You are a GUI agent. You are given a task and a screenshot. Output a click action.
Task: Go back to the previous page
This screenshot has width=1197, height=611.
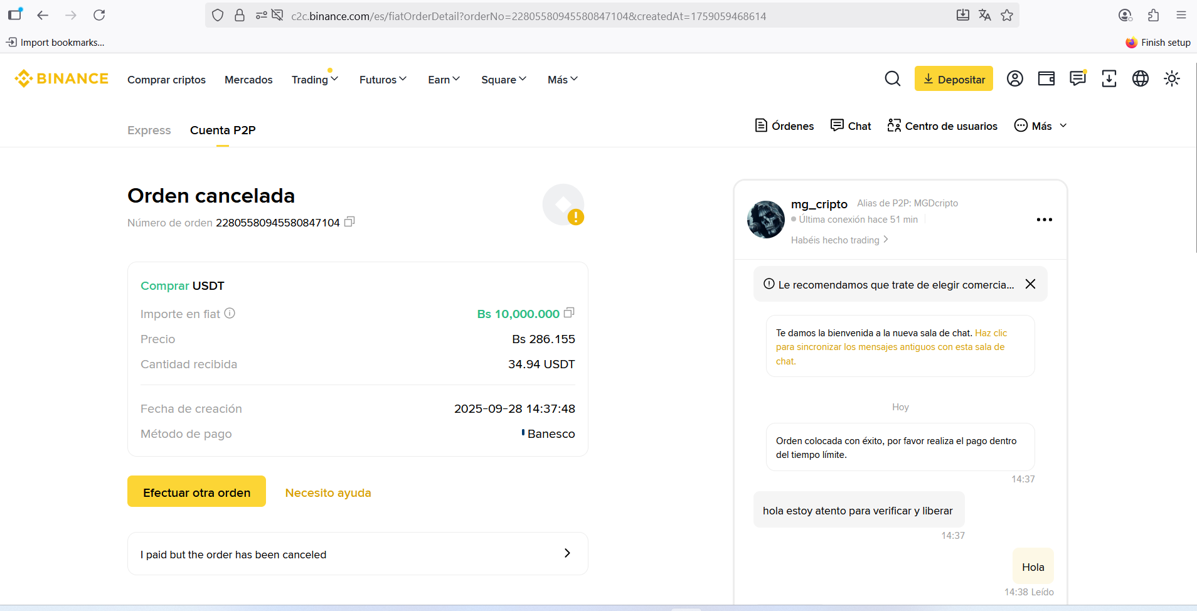coord(43,15)
